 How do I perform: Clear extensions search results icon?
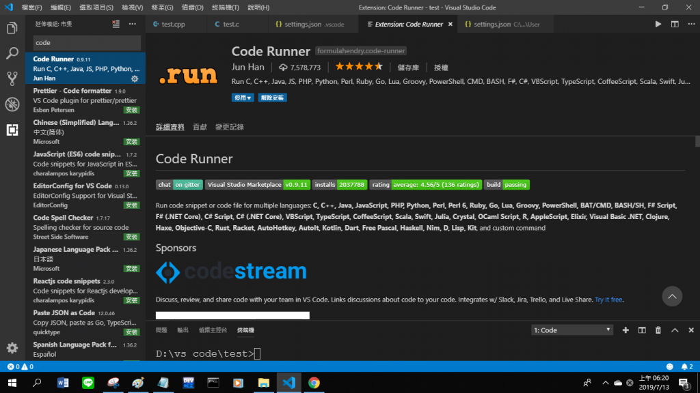[x=116, y=24]
